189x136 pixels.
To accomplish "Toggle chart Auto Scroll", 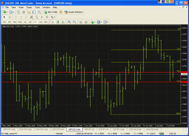I will point(81,22).
